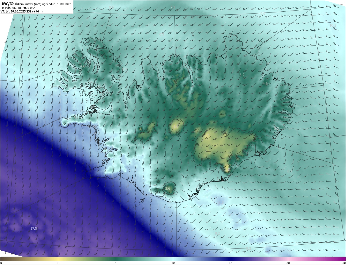This screenshot has width=346, height=265.
Task: Click the color scale label 50
Action: pyautogui.click(x=344, y=263)
